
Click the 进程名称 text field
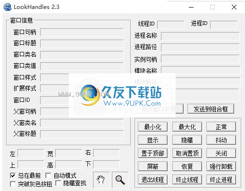200,36
